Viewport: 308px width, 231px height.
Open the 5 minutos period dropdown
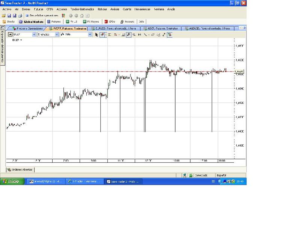pos(57,35)
